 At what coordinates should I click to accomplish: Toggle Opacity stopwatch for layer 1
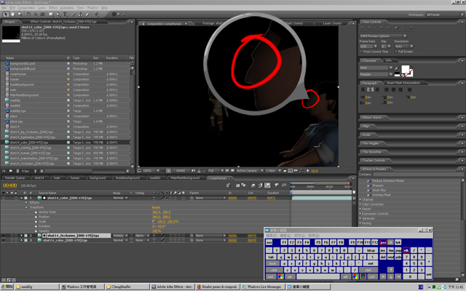36,231
